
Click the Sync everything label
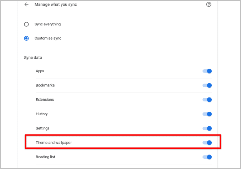tap(47, 24)
